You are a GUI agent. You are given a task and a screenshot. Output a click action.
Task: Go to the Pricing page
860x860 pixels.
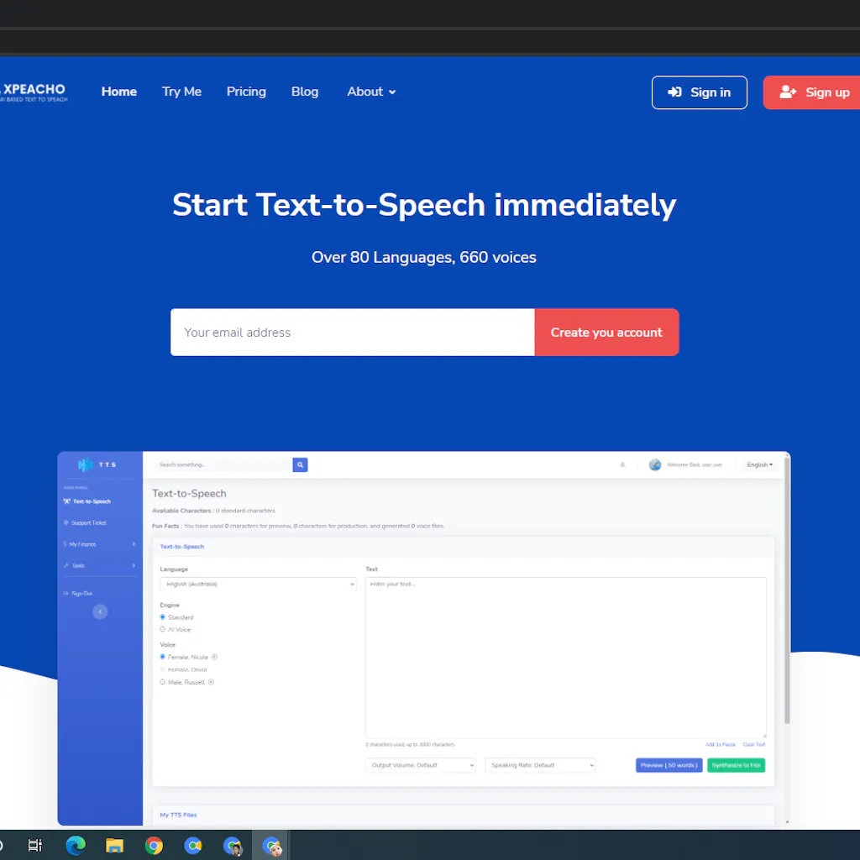point(246,92)
